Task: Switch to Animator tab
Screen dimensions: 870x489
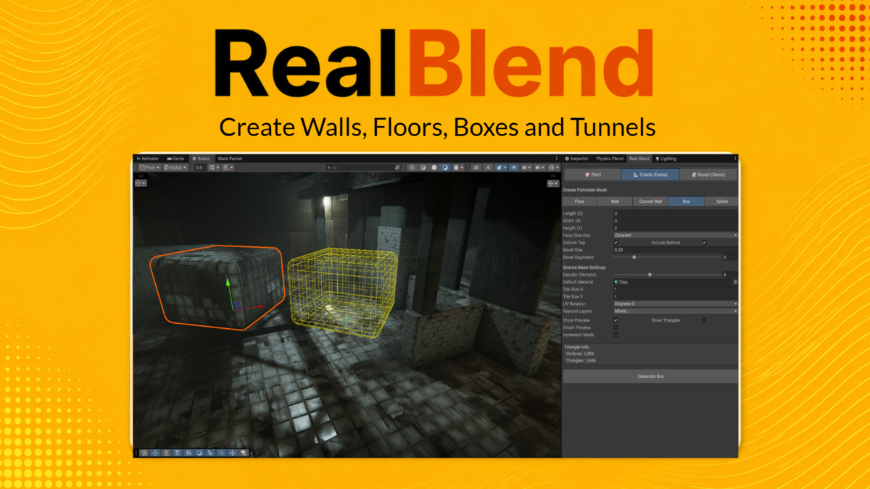Action: tap(149, 158)
